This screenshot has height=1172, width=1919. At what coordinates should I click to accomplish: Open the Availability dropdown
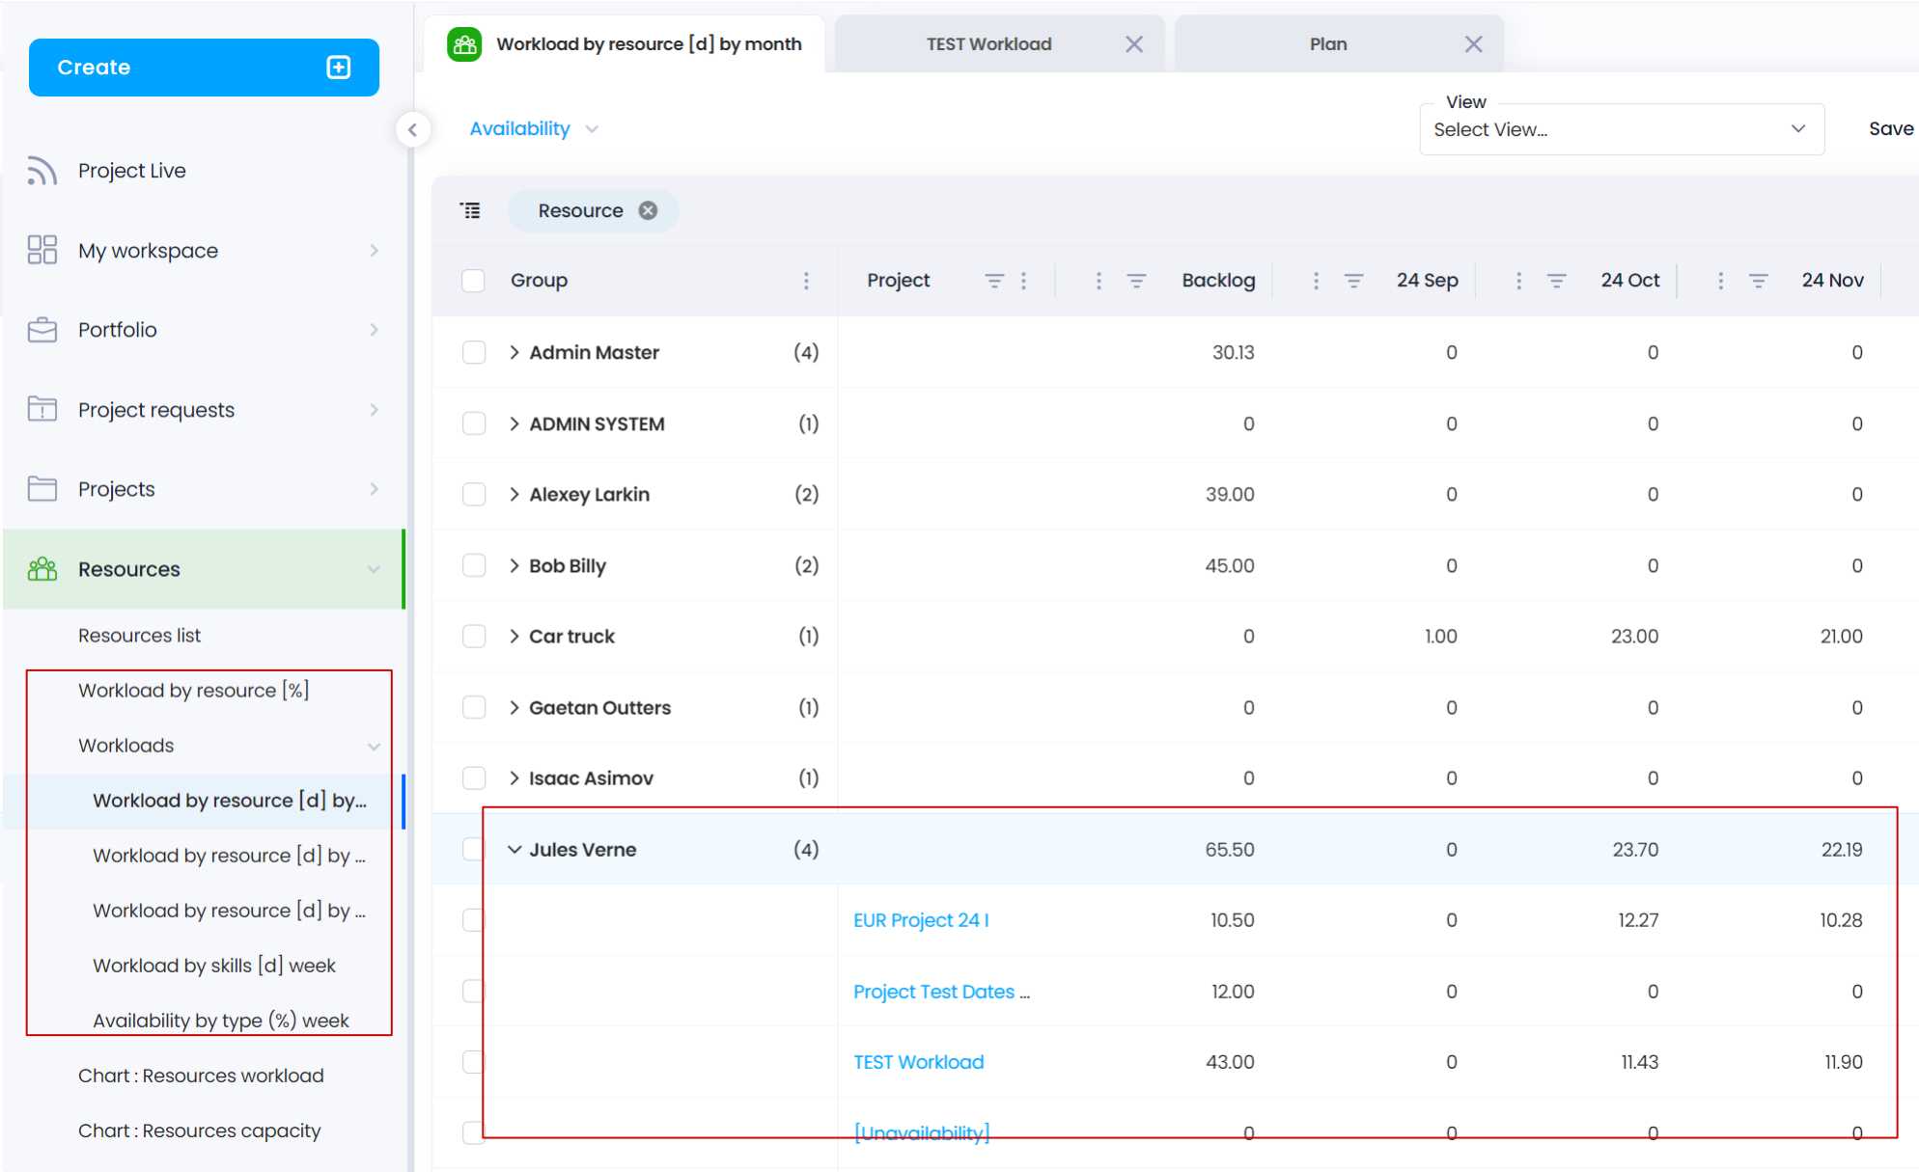[534, 129]
